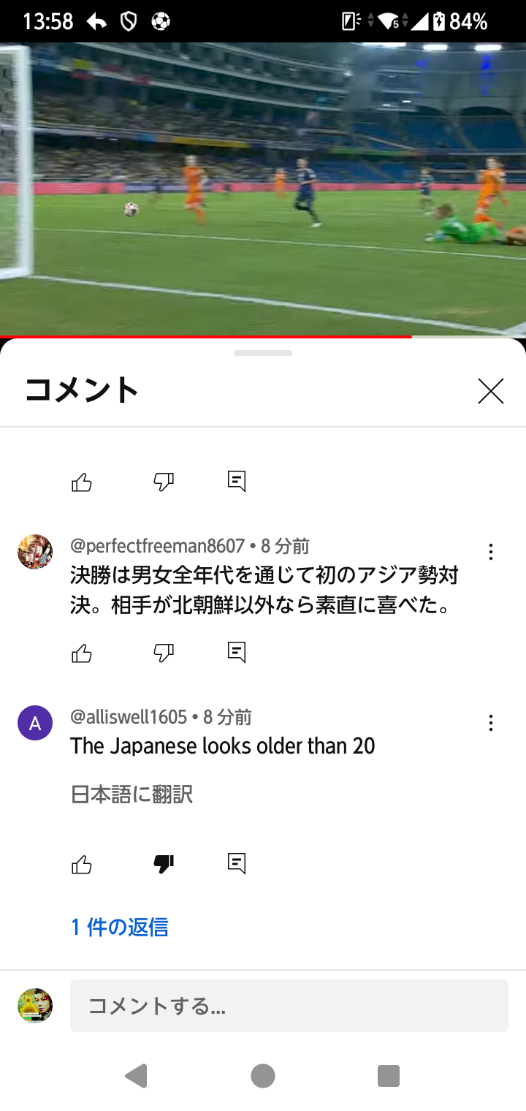Tap the コメントする... input field
This screenshot has width=526, height=1111.
pyautogui.click(x=289, y=1006)
